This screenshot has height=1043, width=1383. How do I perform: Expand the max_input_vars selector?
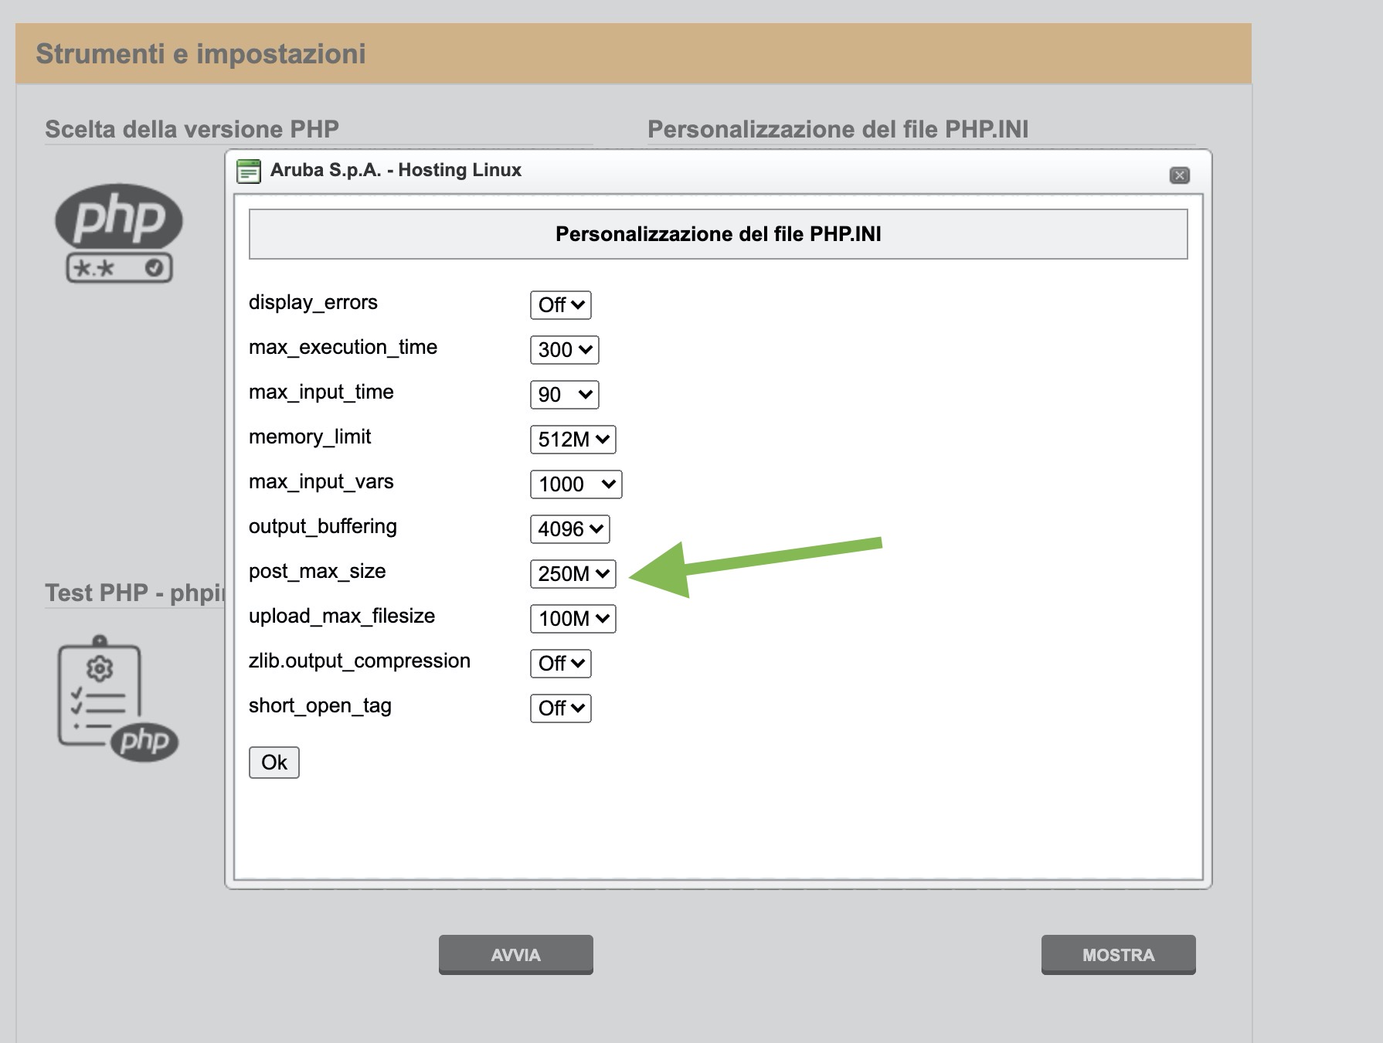pyautogui.click(x=576, y=484)
